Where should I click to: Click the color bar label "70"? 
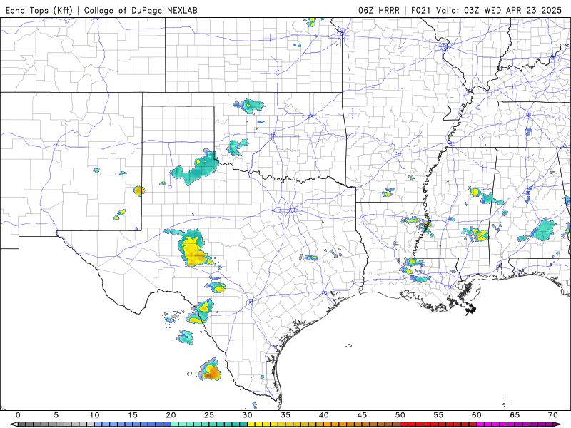(x=553, y=415)
